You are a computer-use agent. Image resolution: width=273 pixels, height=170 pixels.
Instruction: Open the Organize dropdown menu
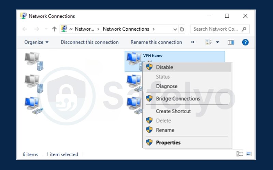click(36, 42)
